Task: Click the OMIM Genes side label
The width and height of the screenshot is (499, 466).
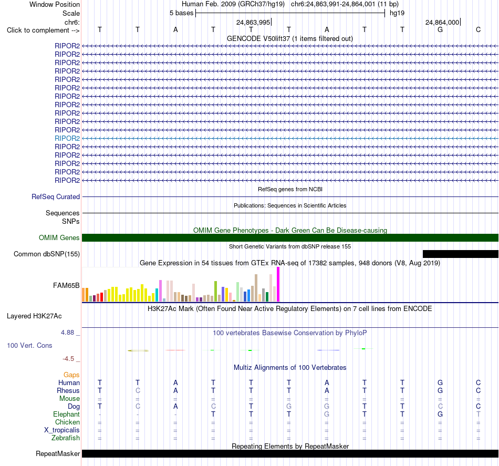Action: click(x=59, y=238)
